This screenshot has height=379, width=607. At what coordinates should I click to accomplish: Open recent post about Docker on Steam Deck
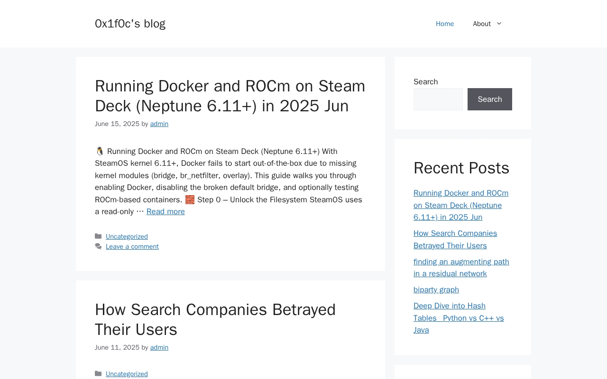[460, 205]
